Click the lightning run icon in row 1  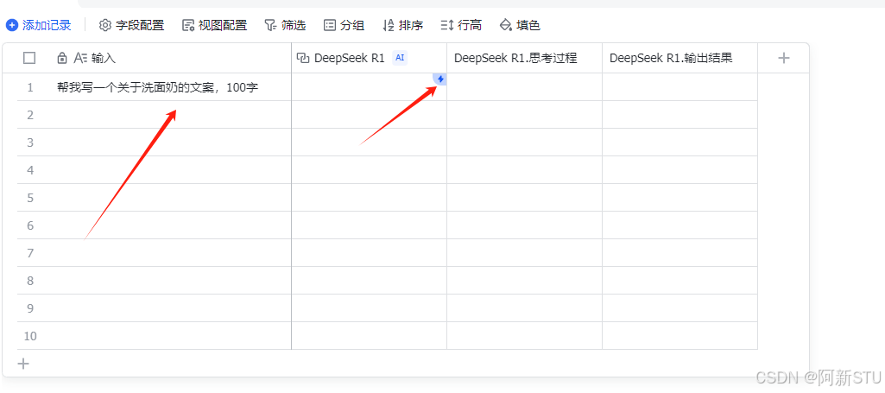tap(440, 79)
